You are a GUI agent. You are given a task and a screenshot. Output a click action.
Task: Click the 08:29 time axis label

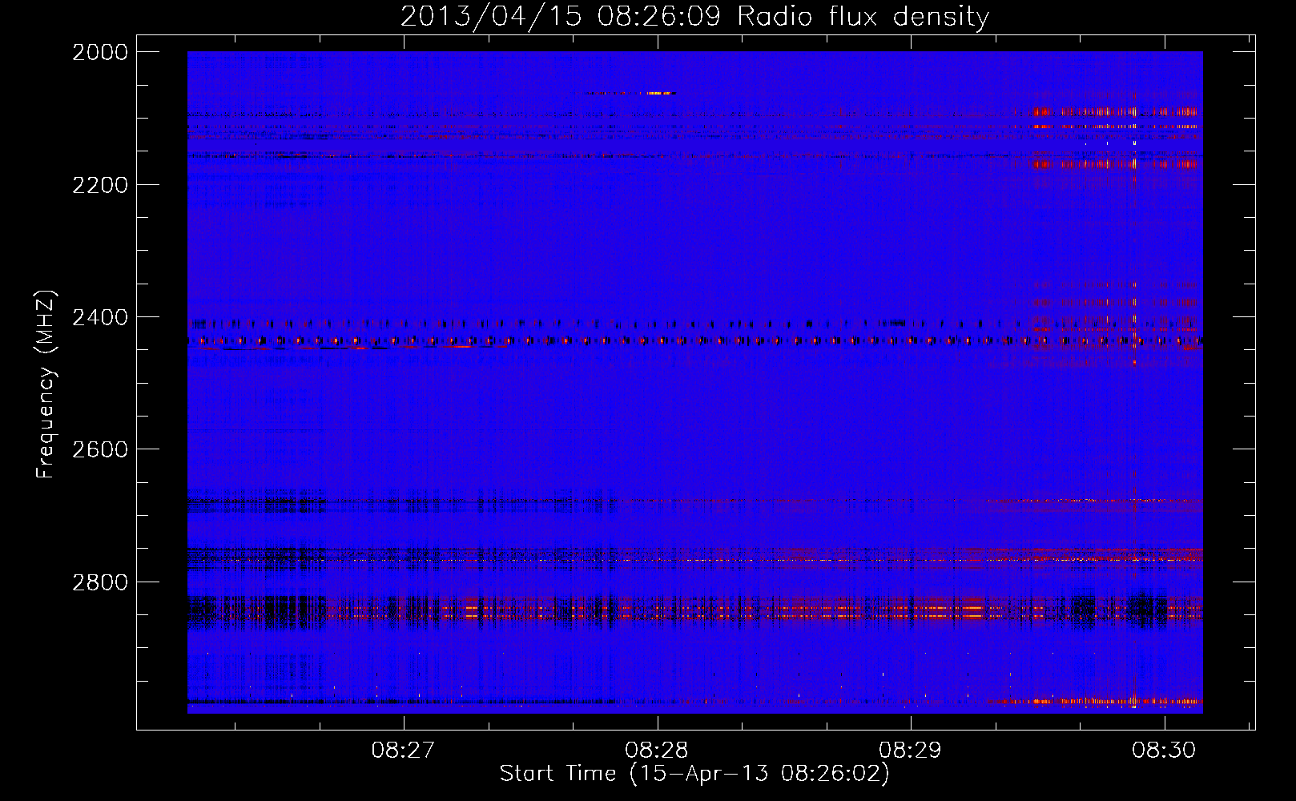911,750
